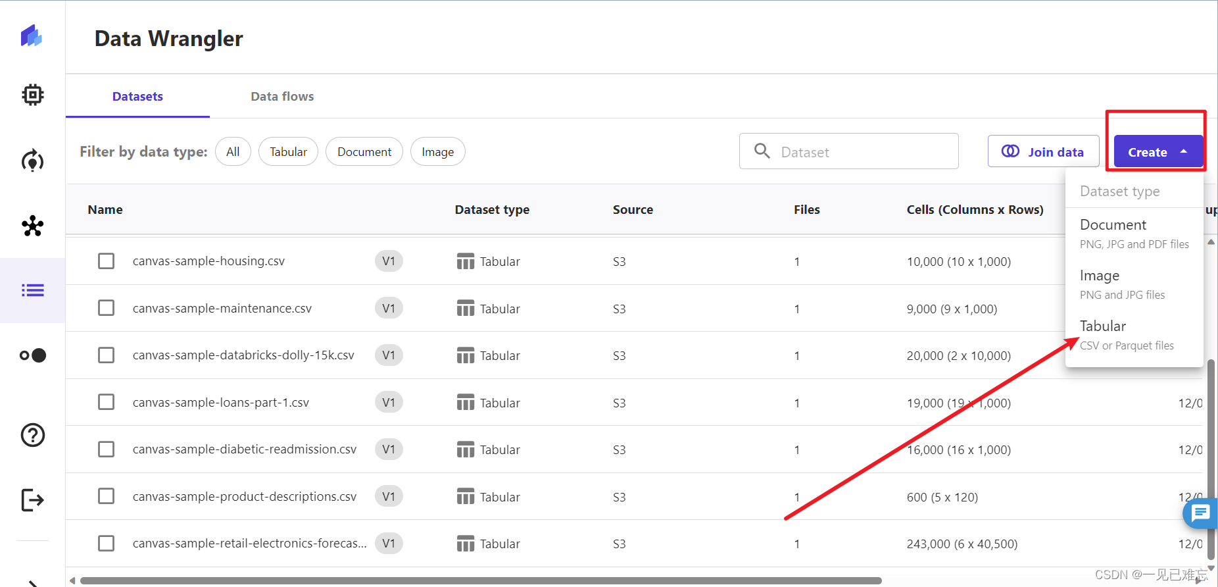The image size is (1218, 587).
Task: Open canvas-sample-housing.csv dataset
Action: [208, 261]
